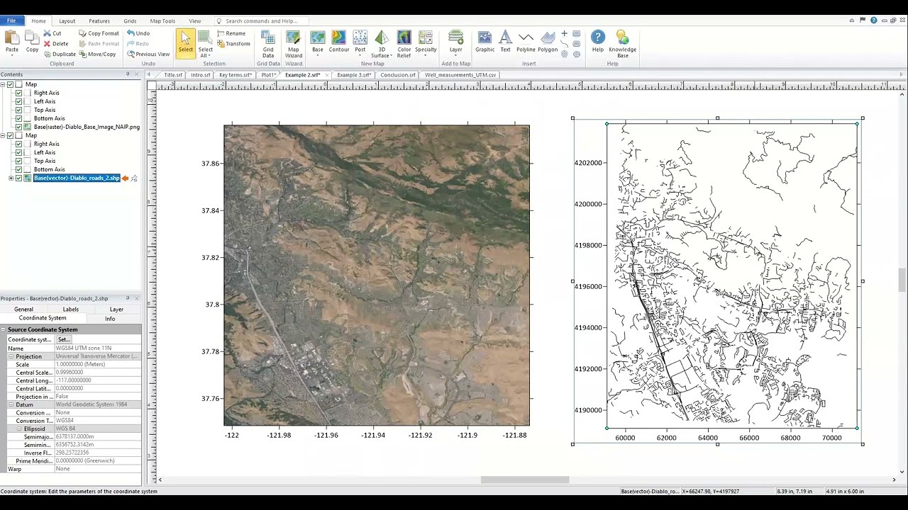Choose the Polyline drawing tool
The image size is (908, 510).
526,42
